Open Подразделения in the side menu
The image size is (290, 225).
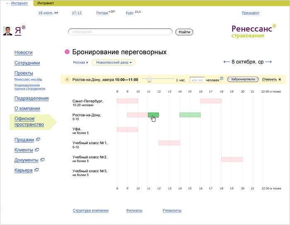[x=31, y=98]
